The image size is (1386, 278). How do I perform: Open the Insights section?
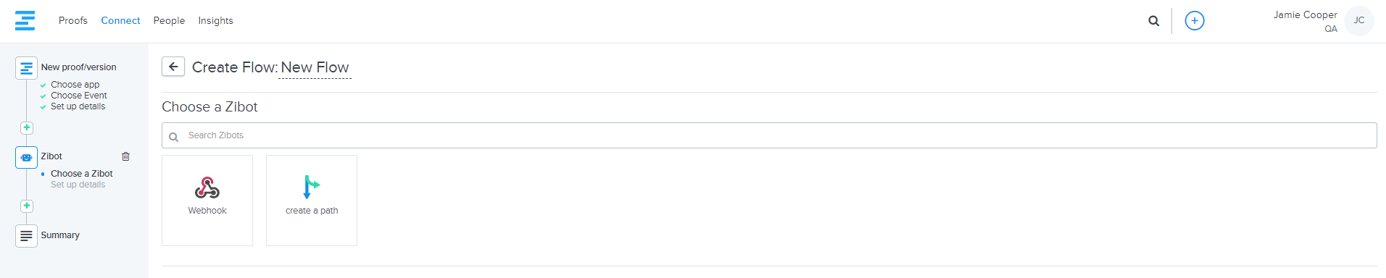click(216, 20)
